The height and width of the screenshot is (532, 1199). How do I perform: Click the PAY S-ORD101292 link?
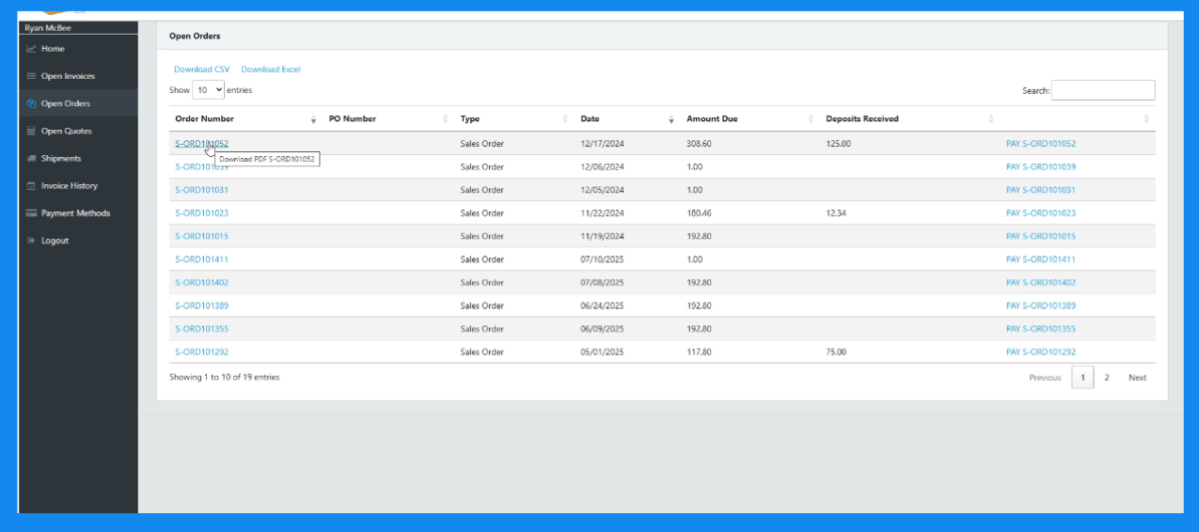[1040, 352]
